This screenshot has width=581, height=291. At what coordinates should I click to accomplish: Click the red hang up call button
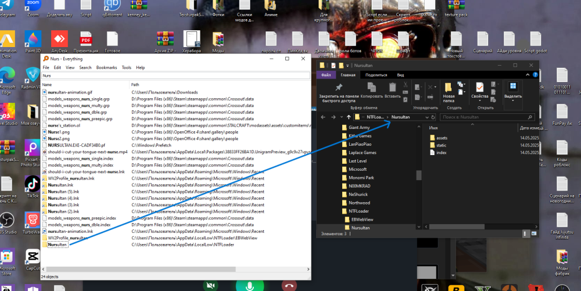289,285
